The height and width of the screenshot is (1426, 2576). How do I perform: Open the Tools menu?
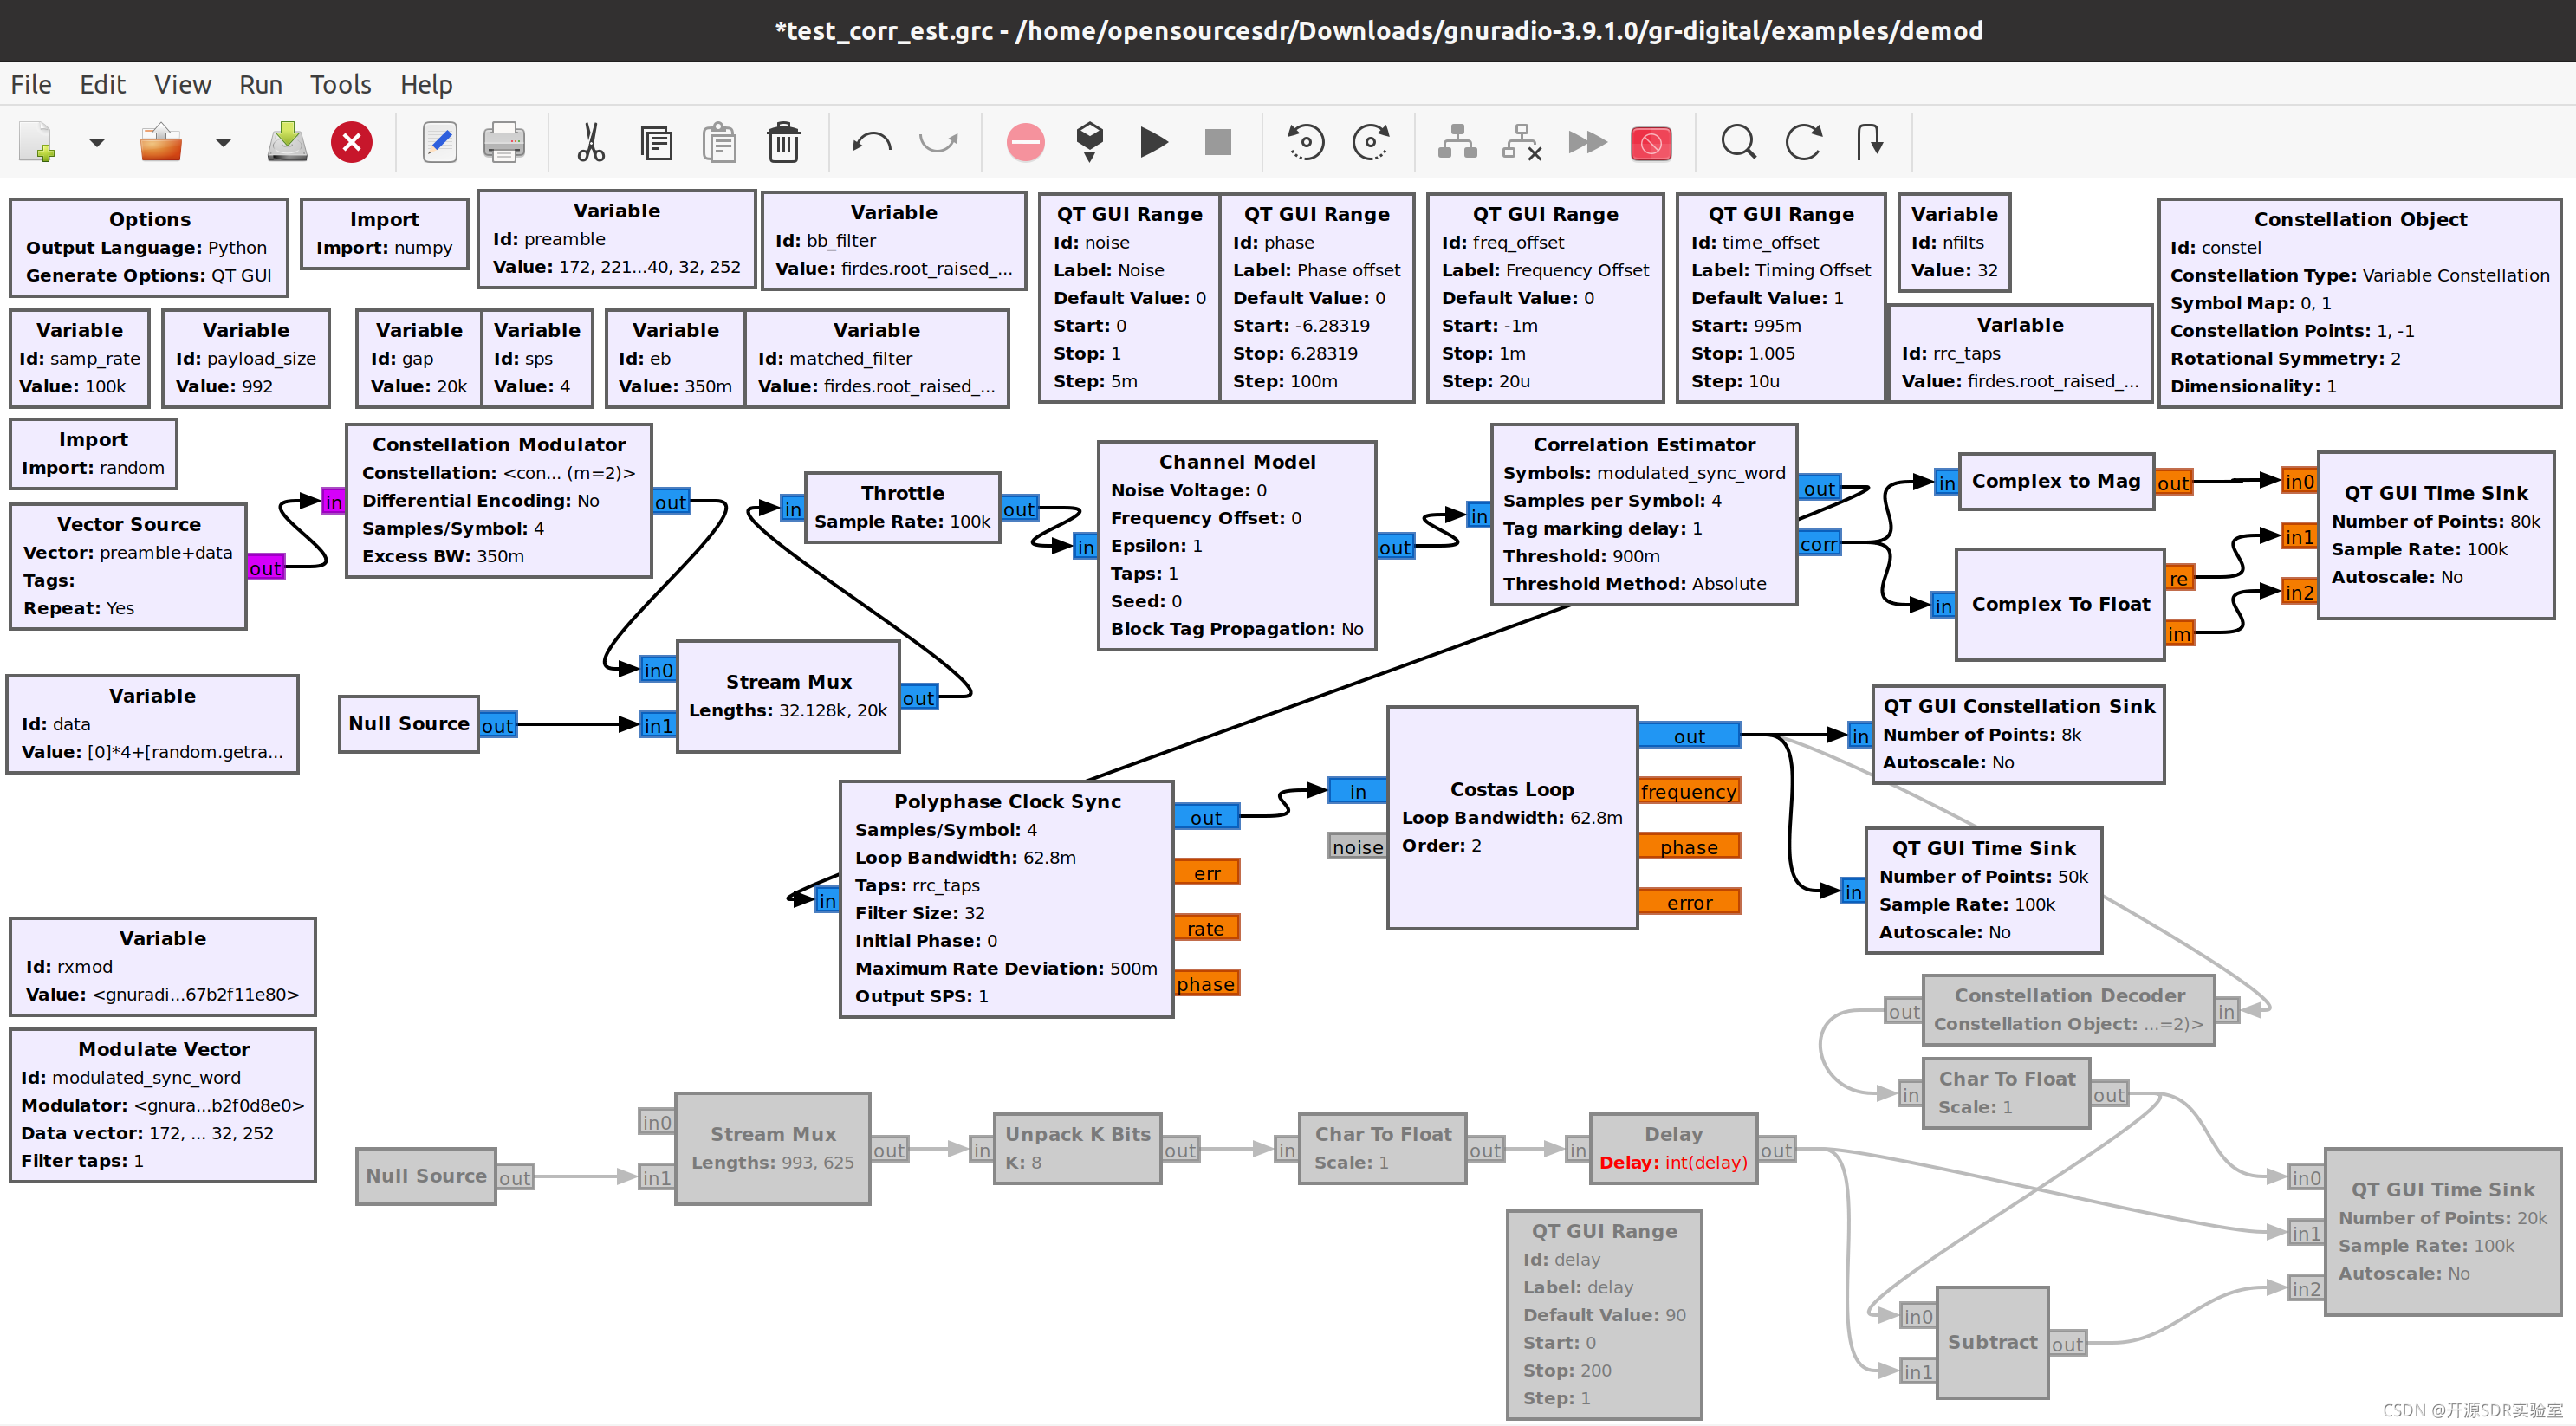(x=340, y=85)
